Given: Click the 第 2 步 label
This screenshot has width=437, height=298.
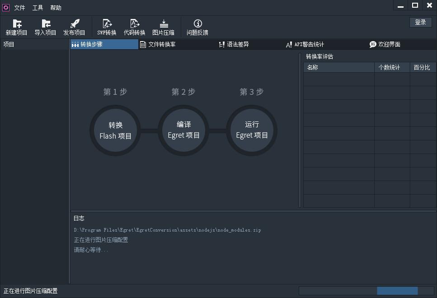Looking at the screenshot, I should [x=183, y=92].
